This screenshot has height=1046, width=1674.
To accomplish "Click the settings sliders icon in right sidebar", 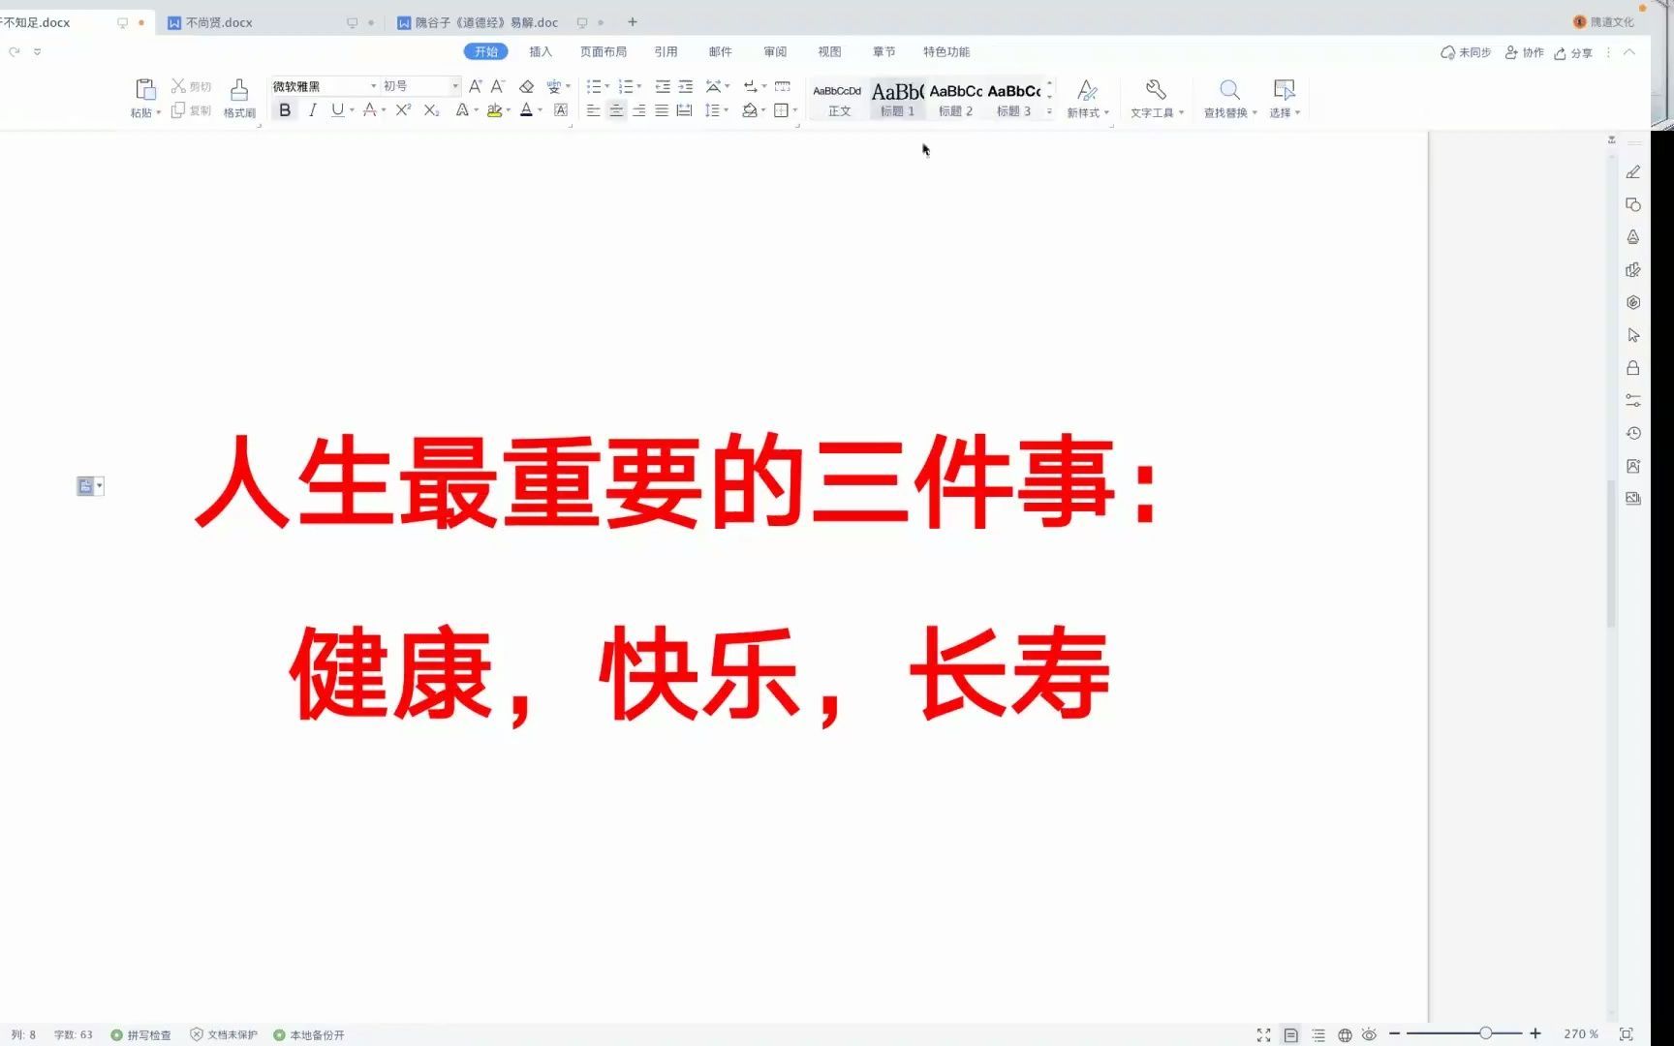I will [x=1633, y=400].
